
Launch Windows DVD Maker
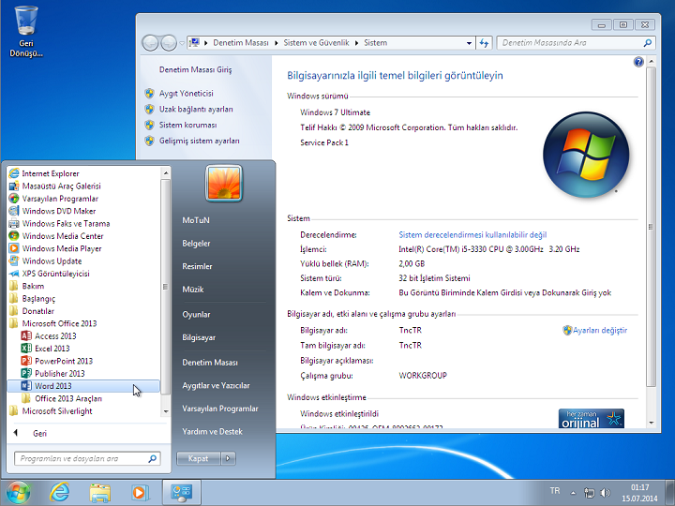tap(52, 211)
